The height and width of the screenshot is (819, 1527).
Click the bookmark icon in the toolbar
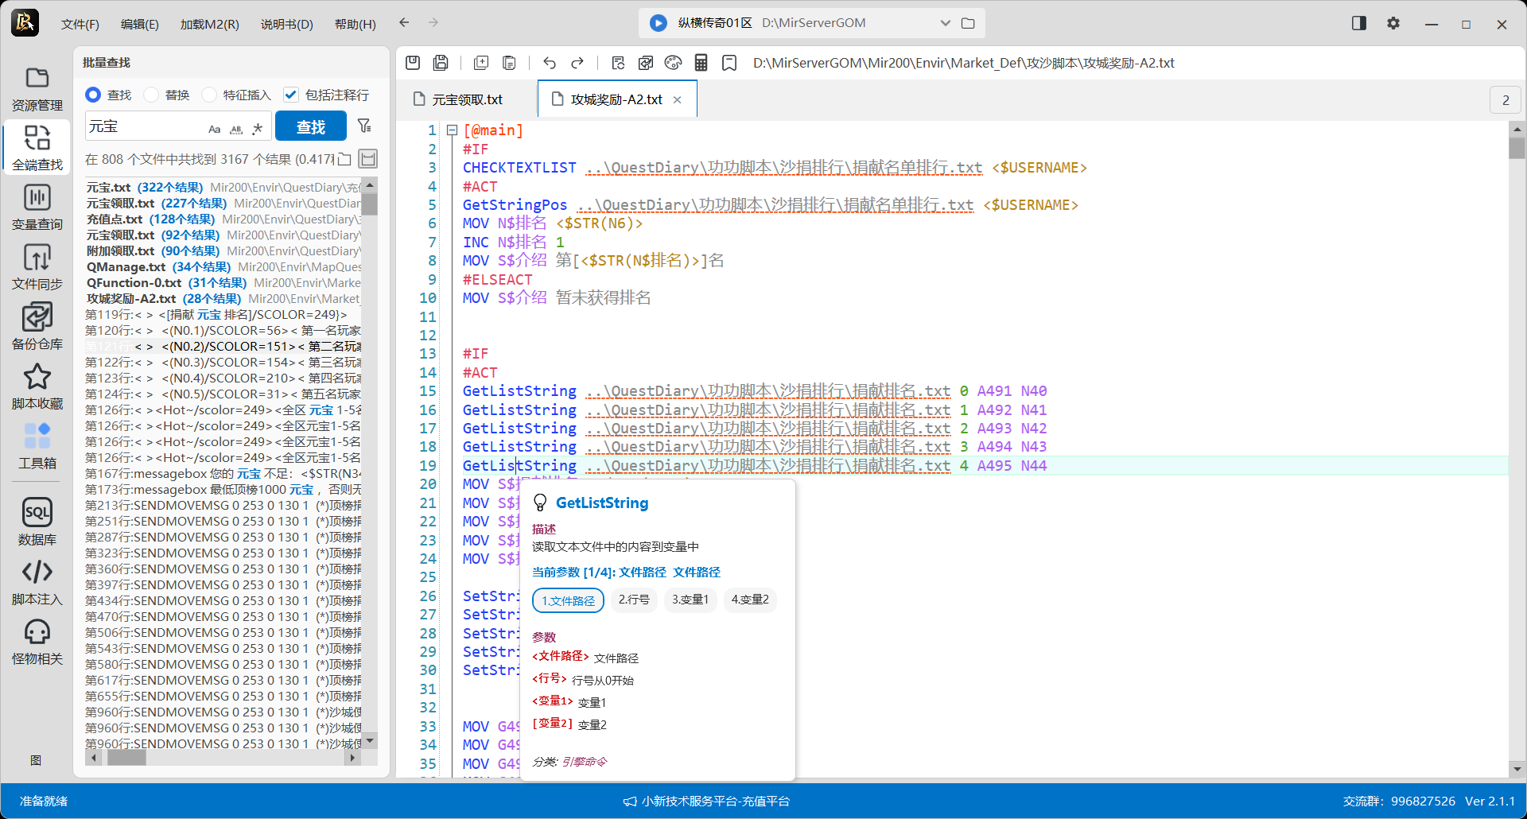click(729, 63)
